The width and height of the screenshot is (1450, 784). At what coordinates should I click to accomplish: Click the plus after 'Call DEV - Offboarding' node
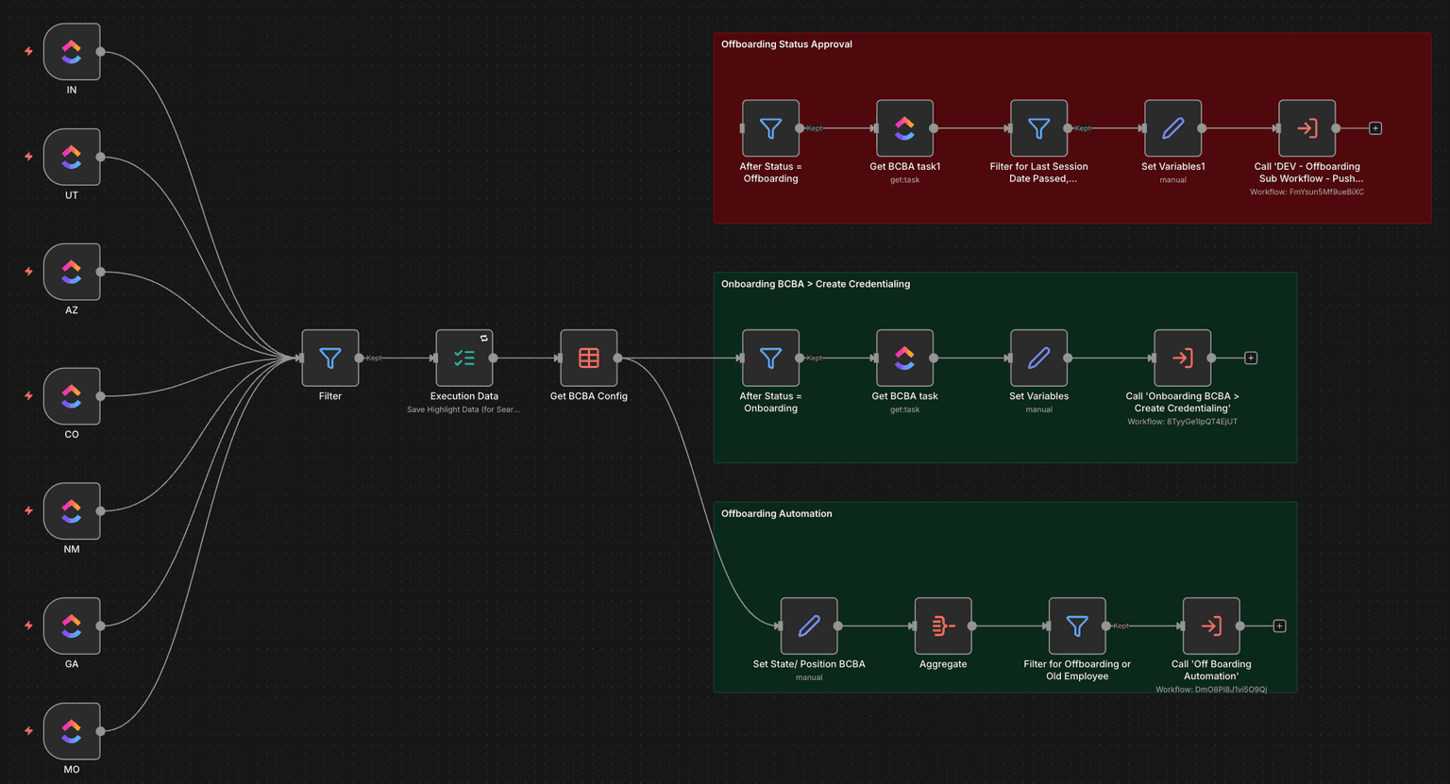click(x=1375, y=127)
